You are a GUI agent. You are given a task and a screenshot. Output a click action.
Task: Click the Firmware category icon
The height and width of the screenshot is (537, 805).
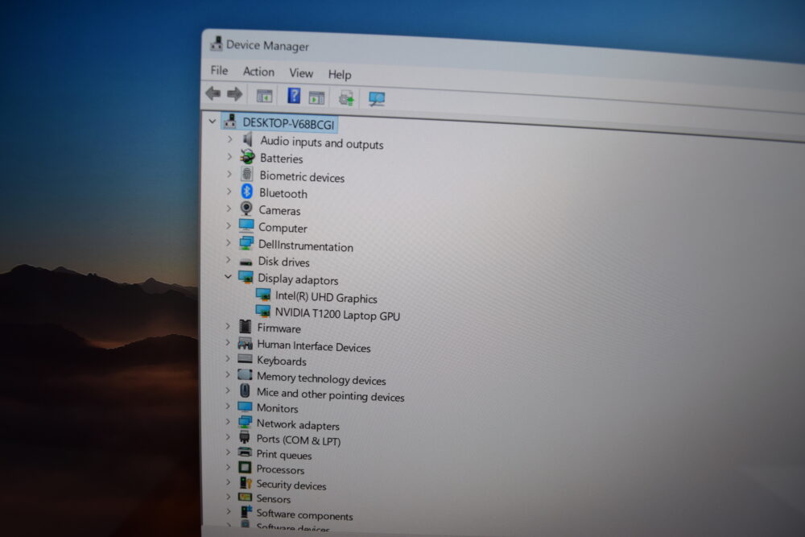(246, 327)
